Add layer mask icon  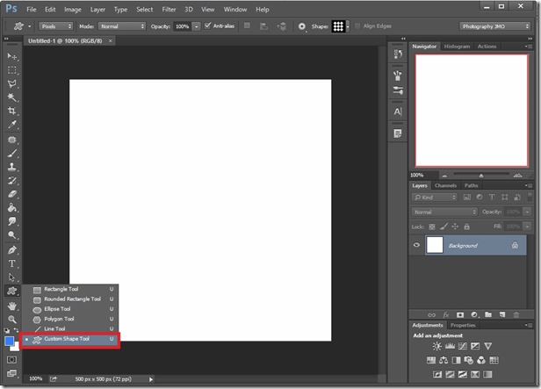[x=460, y=314]
